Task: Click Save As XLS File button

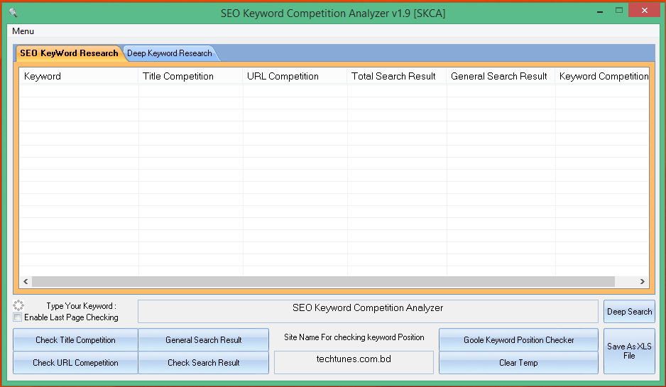Action: point(629,351)
